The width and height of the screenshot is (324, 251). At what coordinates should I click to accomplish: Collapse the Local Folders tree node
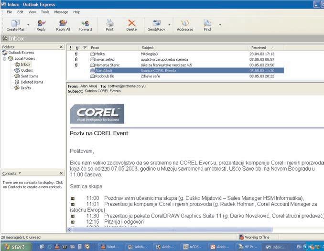click(5, 59)
